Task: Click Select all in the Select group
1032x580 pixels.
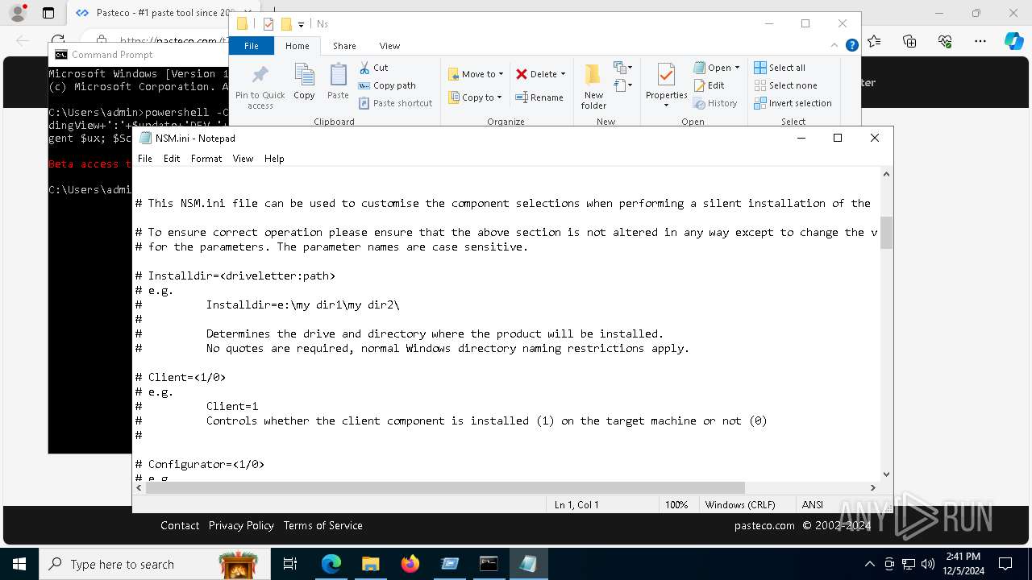Action: coord(780,68)
